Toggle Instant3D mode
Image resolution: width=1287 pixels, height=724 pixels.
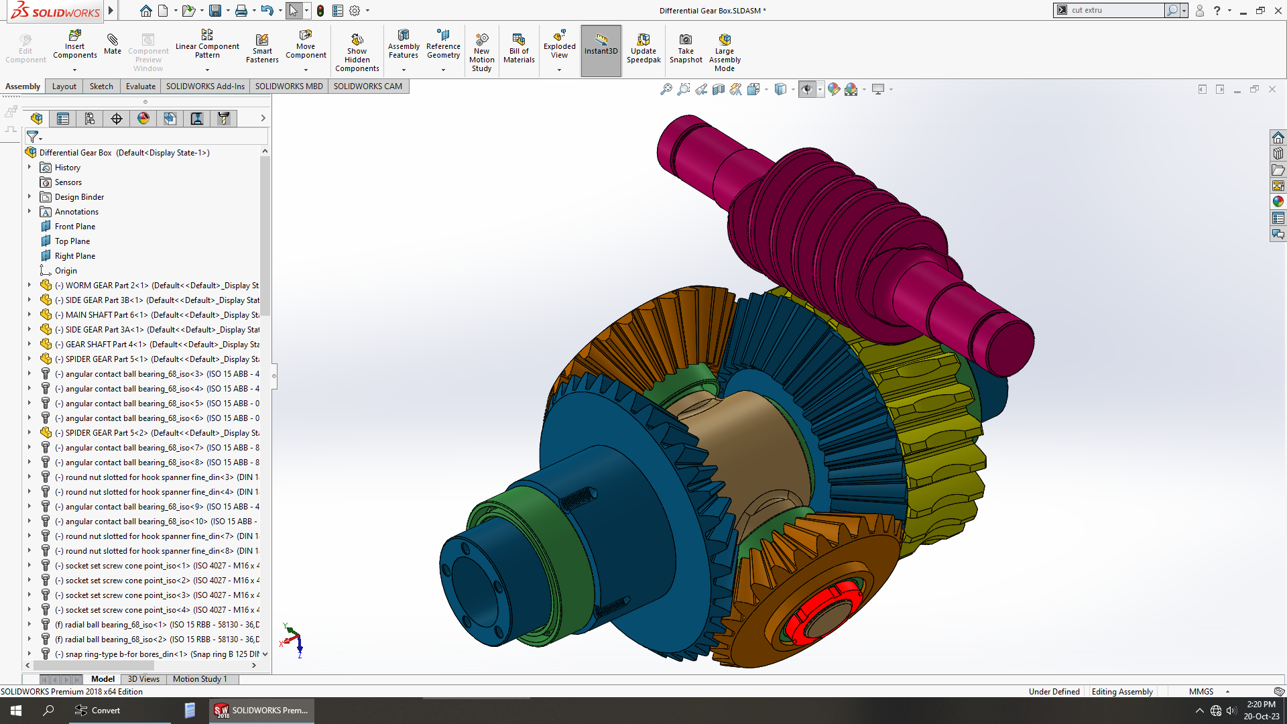point(601,50)
